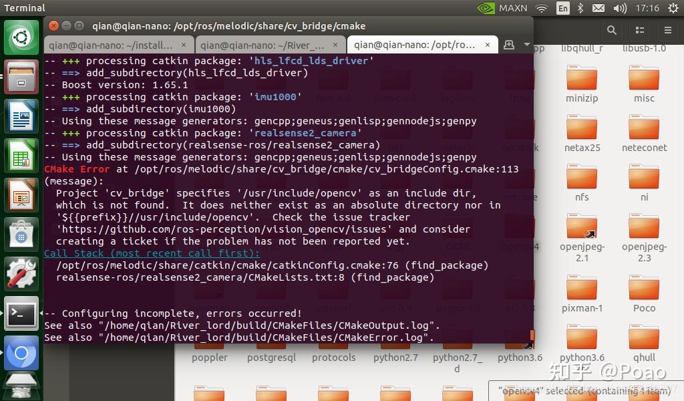684x401 pixels.
Task: Open the En keyboard layout menu
Action: pos(562,8)
